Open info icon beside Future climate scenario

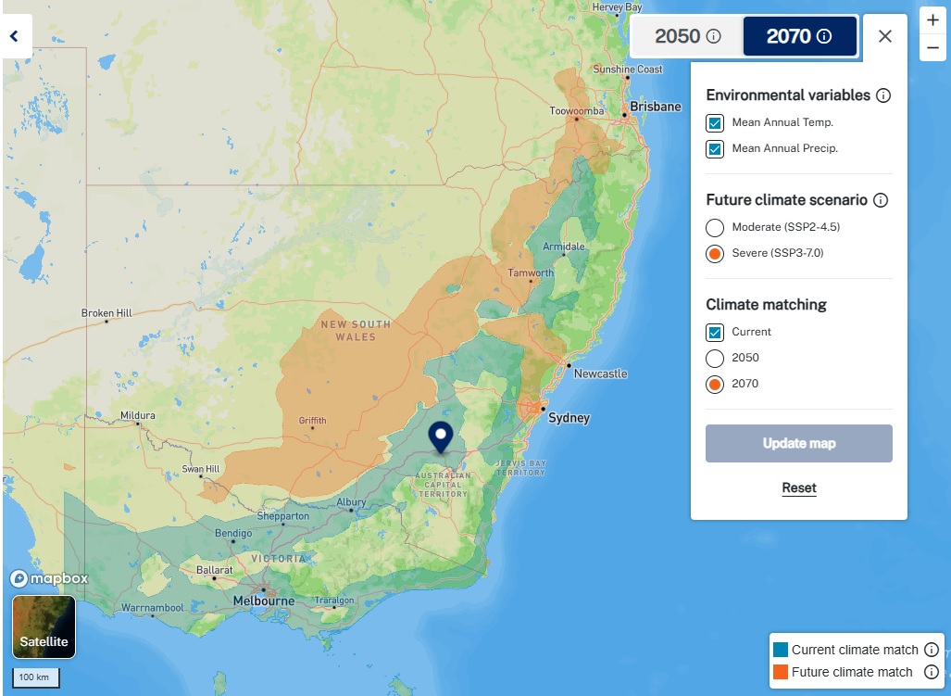click(x=881, y=200)
